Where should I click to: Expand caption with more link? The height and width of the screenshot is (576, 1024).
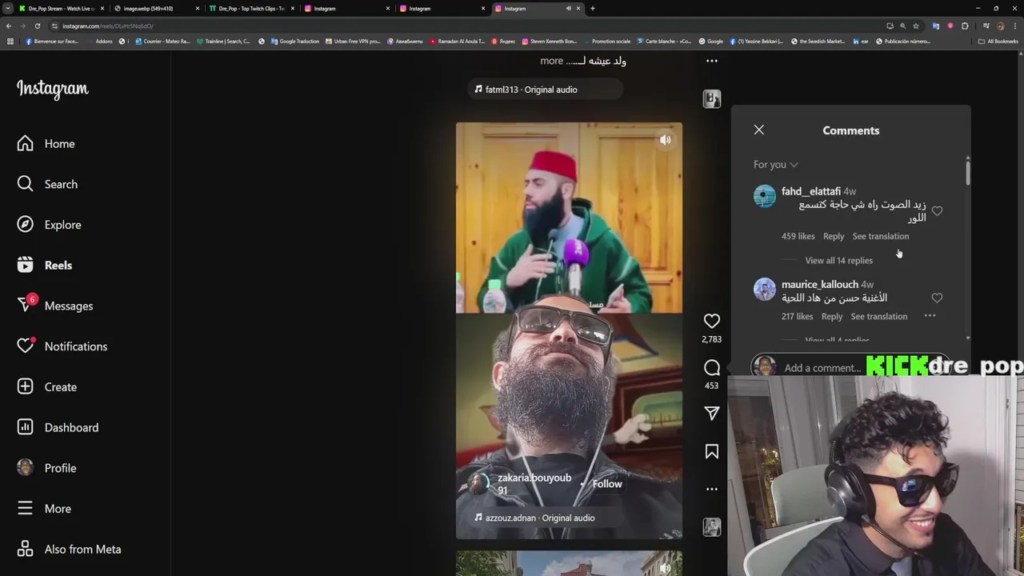pyautogui.click(x=551, y=61)
